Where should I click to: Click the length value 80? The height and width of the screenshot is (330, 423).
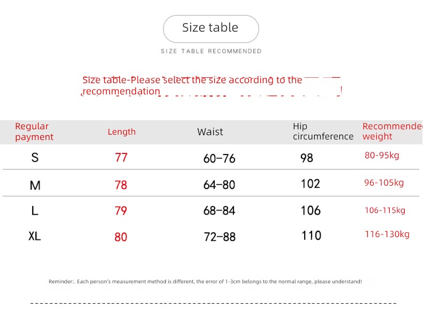(121, 237)
